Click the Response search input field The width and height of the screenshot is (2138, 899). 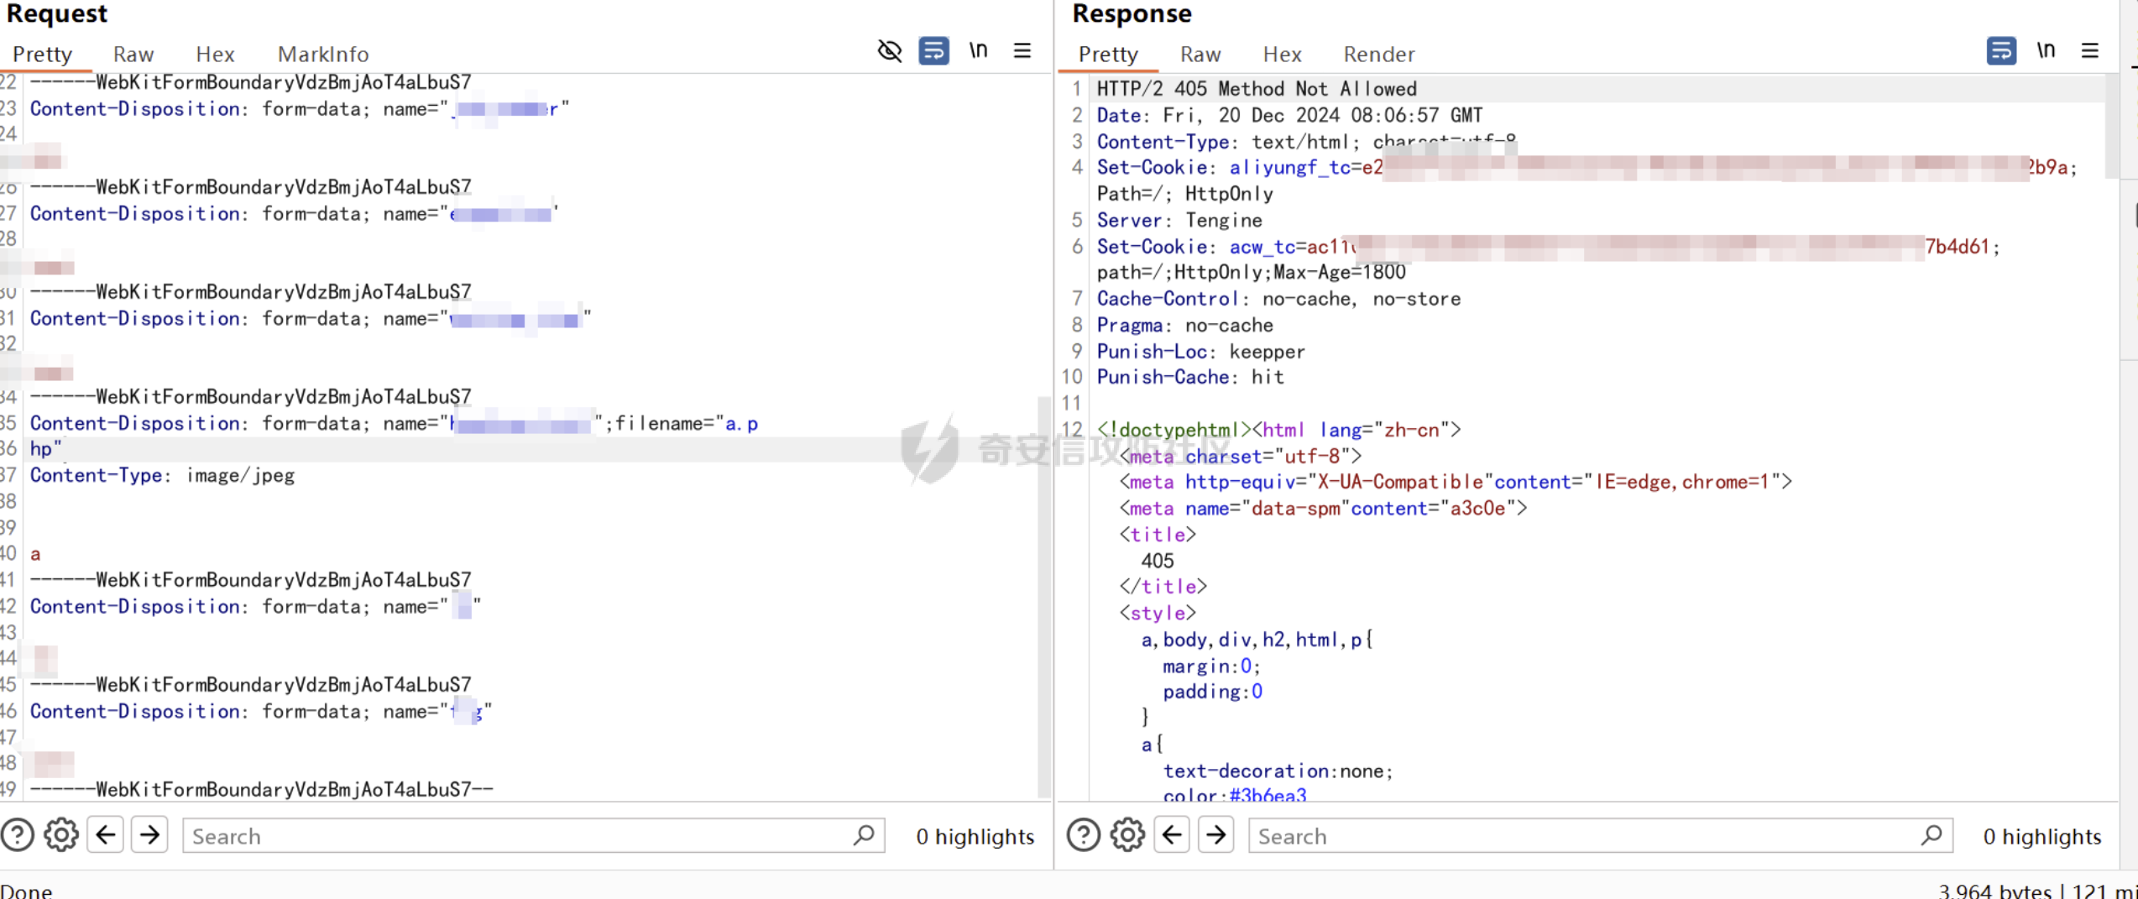point(1587,836)
